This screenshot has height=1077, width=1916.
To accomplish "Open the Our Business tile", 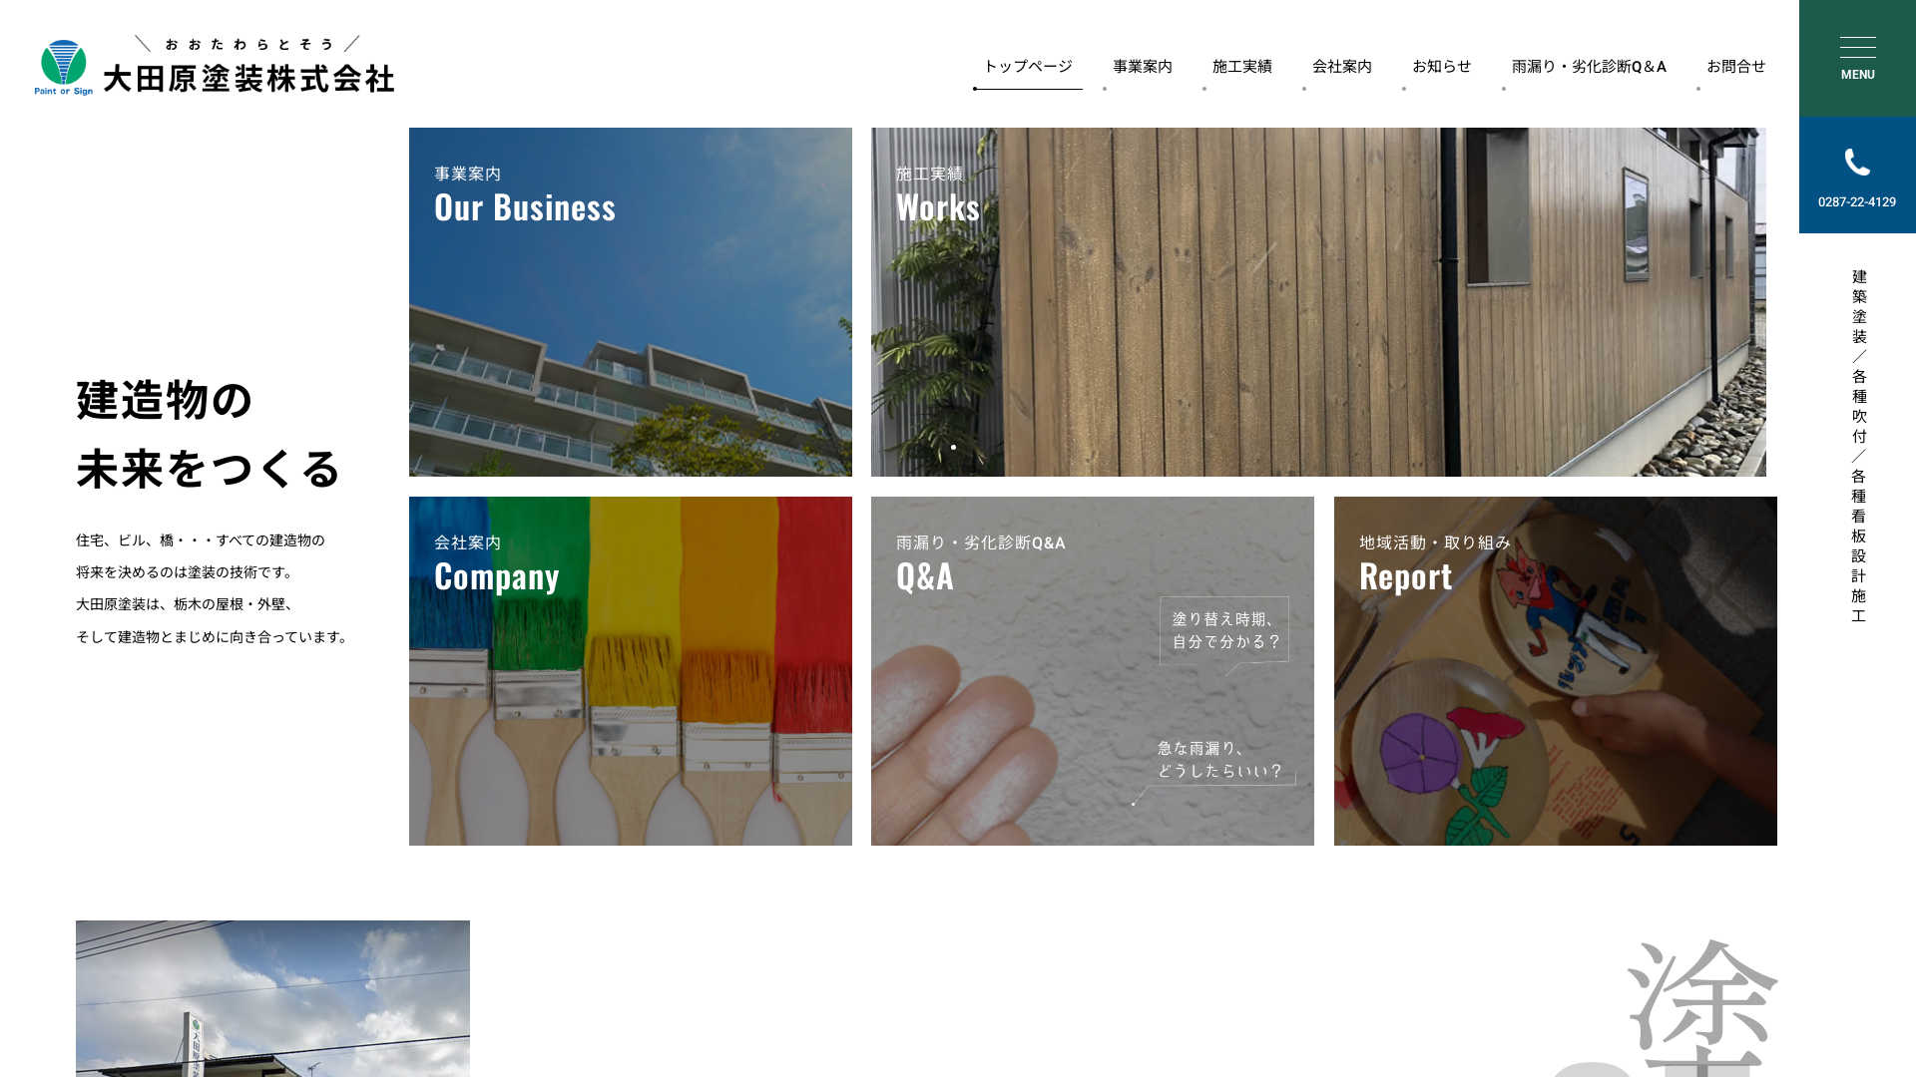I will click(x=631, y=302).
